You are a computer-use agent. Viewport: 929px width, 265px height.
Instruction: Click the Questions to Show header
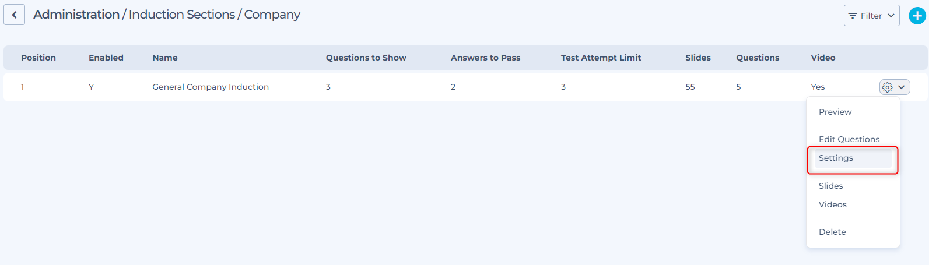[366, 58]
